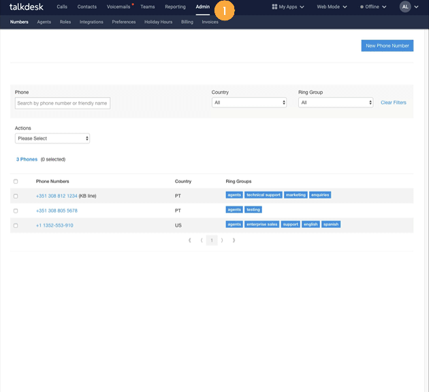Click the talkdesk logo
The image size is (429, 392).
(x=27, y=7)
